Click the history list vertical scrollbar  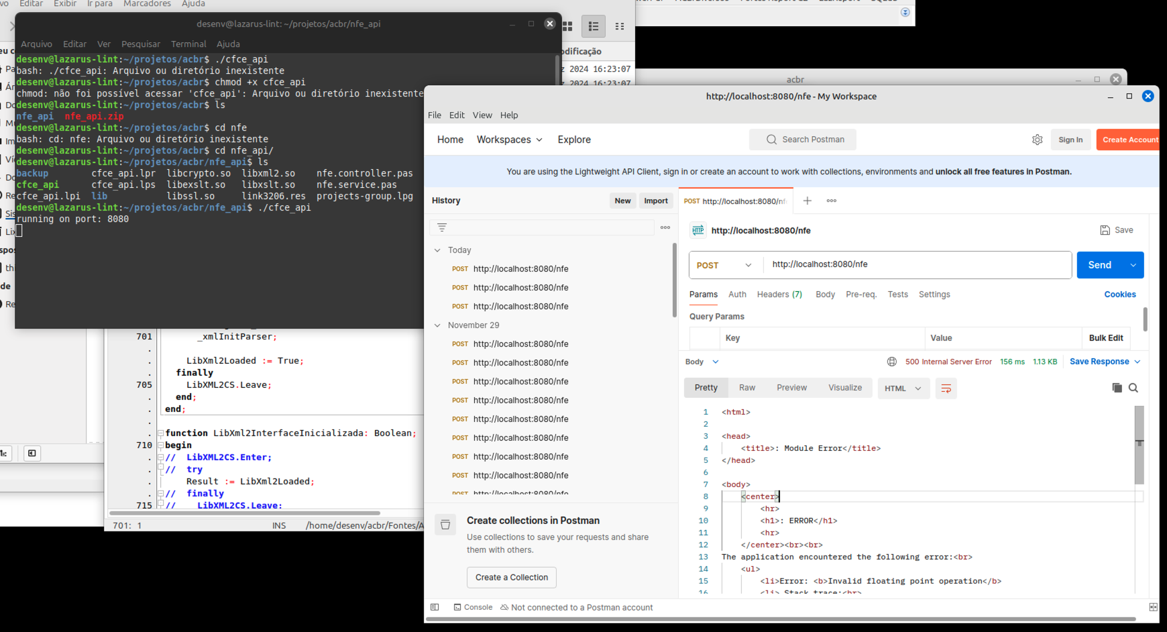pos(674,280)
